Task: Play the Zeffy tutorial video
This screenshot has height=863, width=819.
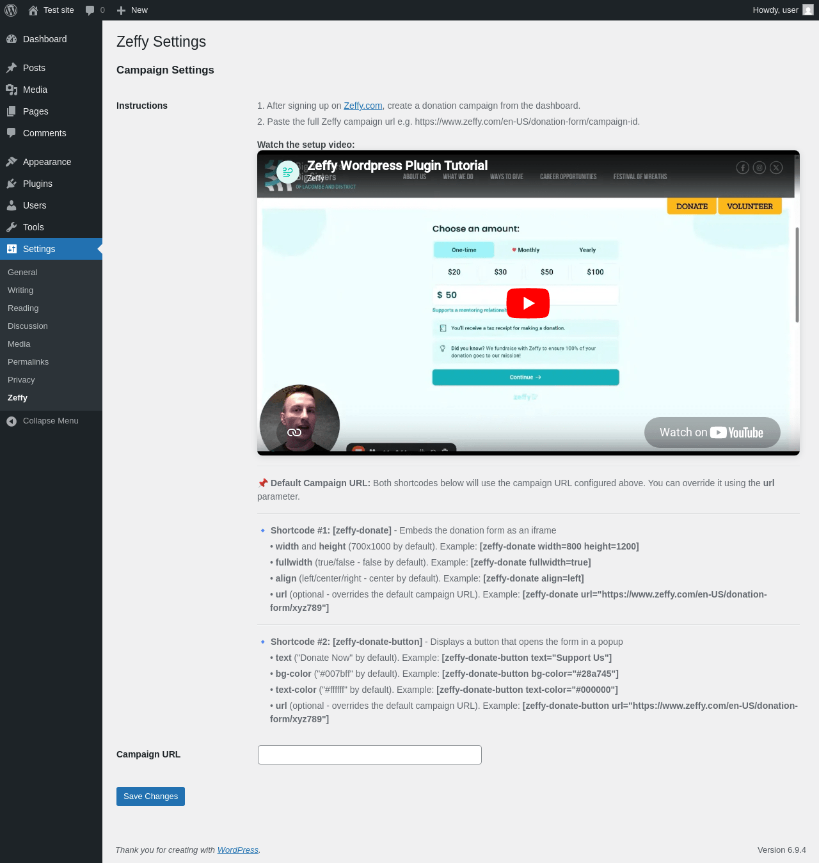Action: click(x=528, y=303)
